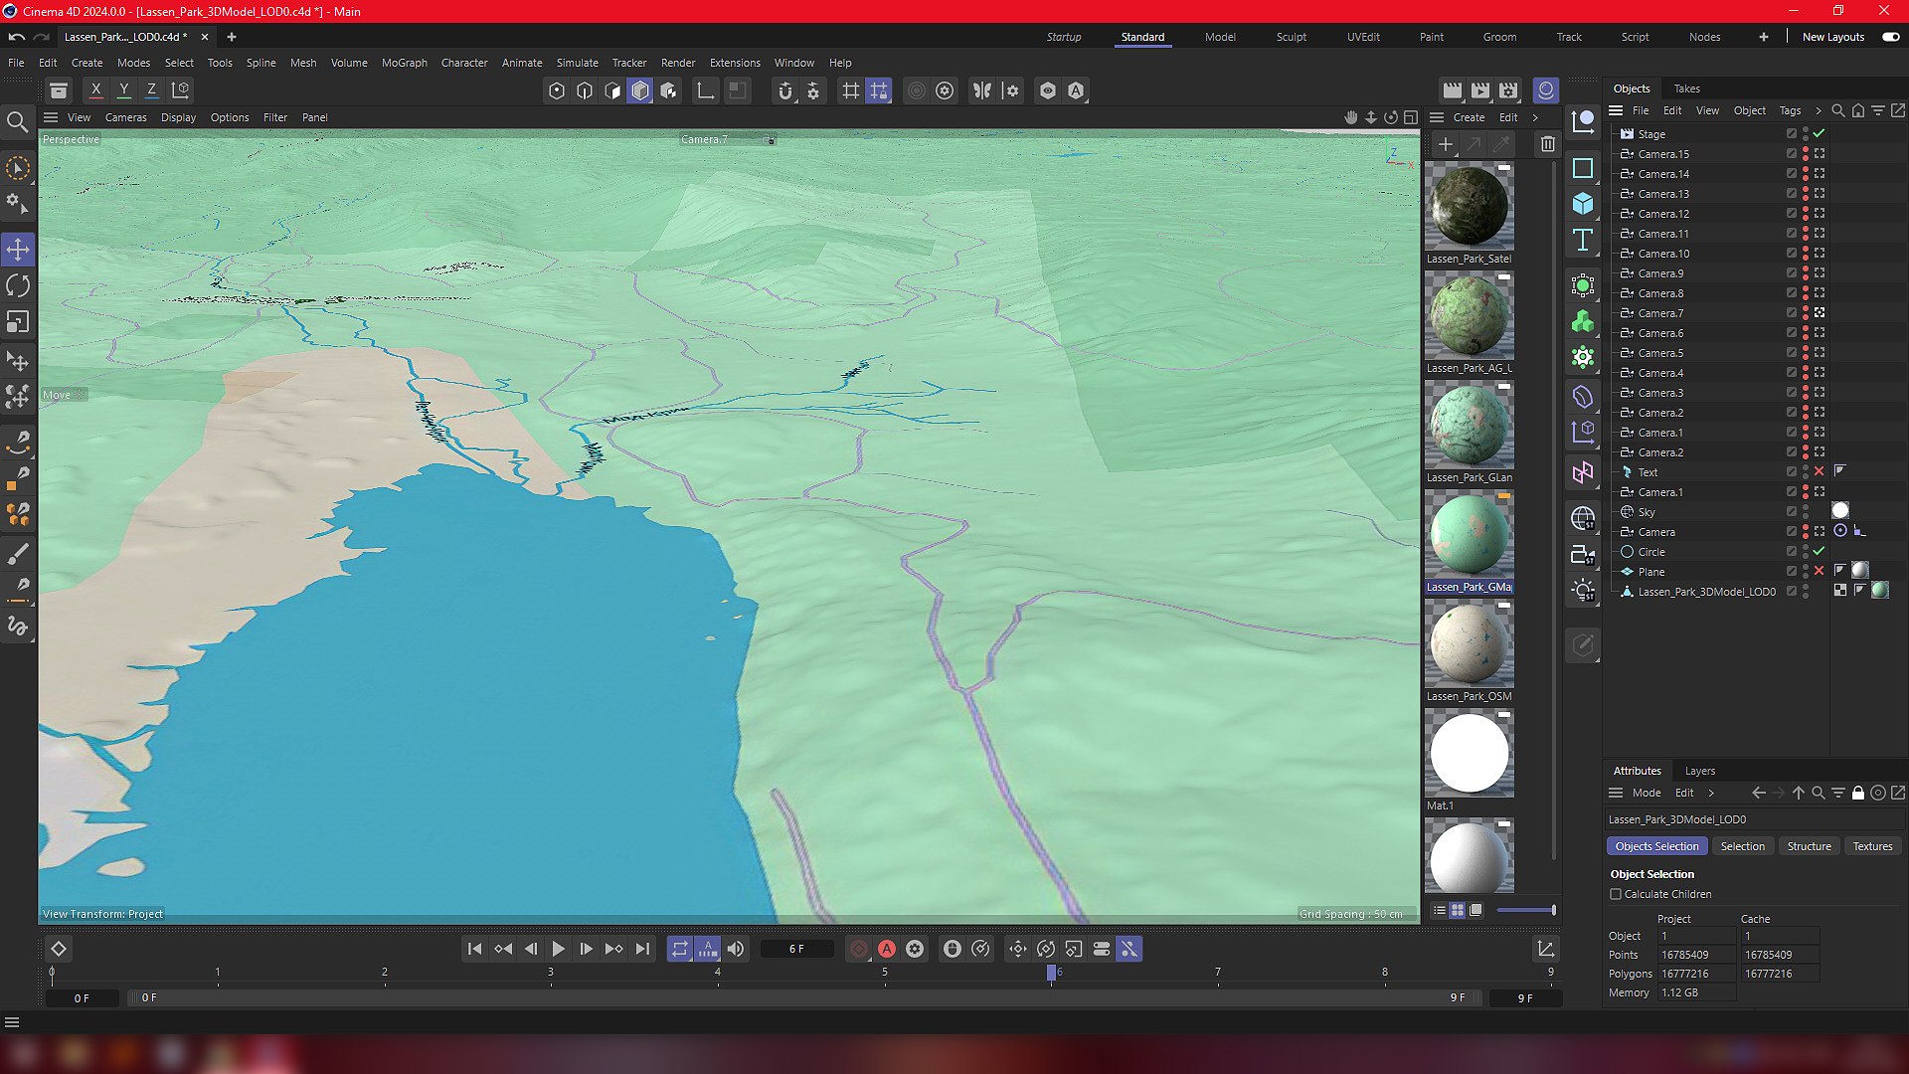Add a Rectangle spline object
Screen dimensions: 1909x1074
pos(1583,169)
